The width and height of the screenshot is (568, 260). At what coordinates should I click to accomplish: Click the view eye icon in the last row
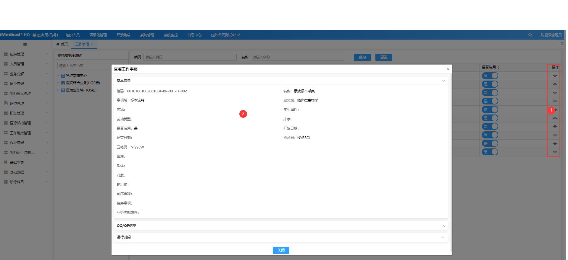[555, 152]
